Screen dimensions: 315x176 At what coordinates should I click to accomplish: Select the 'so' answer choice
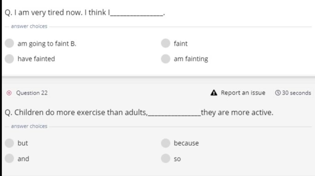(x=165, y=159)
